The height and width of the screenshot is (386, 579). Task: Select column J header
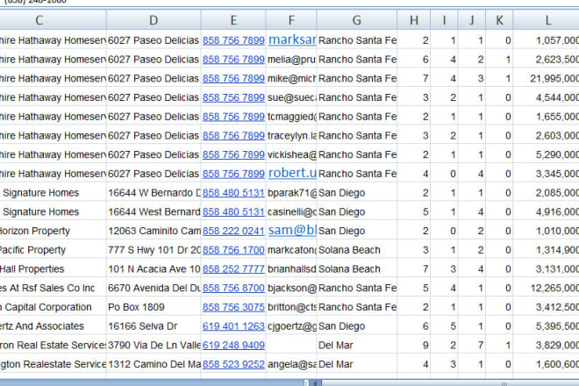click(472, 20)
